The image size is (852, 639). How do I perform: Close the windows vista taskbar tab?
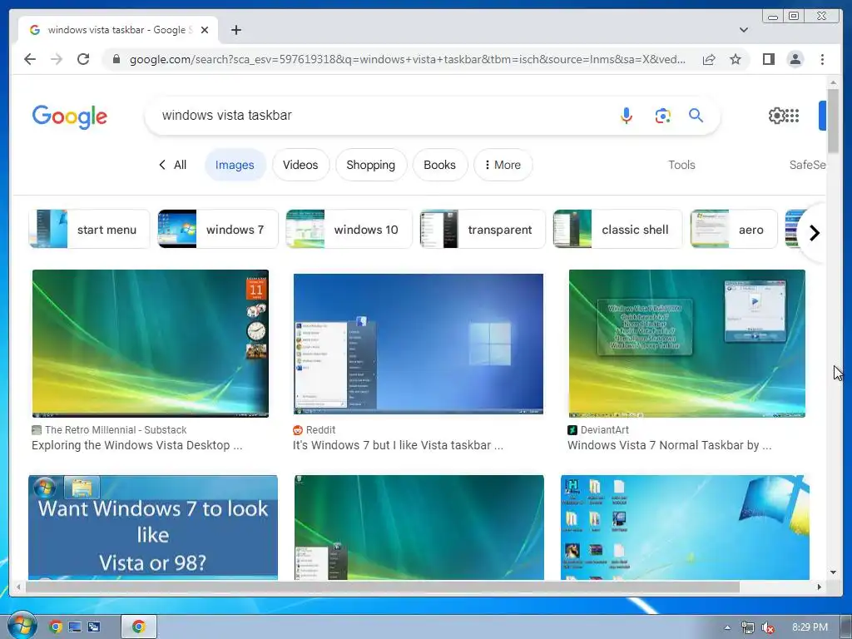point(205,30)
